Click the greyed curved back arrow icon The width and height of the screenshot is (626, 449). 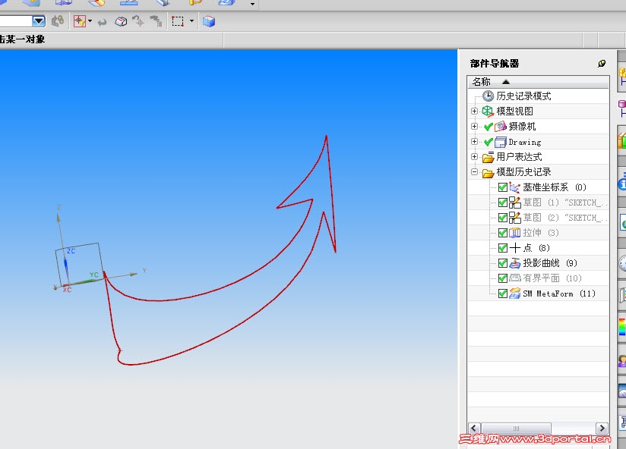point(103,22)
